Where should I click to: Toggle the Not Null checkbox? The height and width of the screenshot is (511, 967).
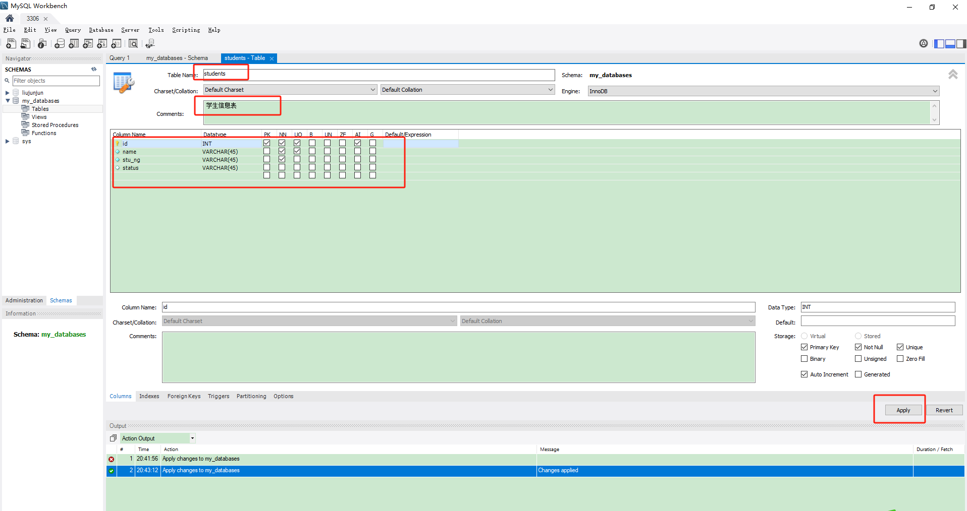[x=858, y=347]
